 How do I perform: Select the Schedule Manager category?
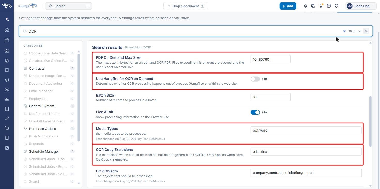49,151
